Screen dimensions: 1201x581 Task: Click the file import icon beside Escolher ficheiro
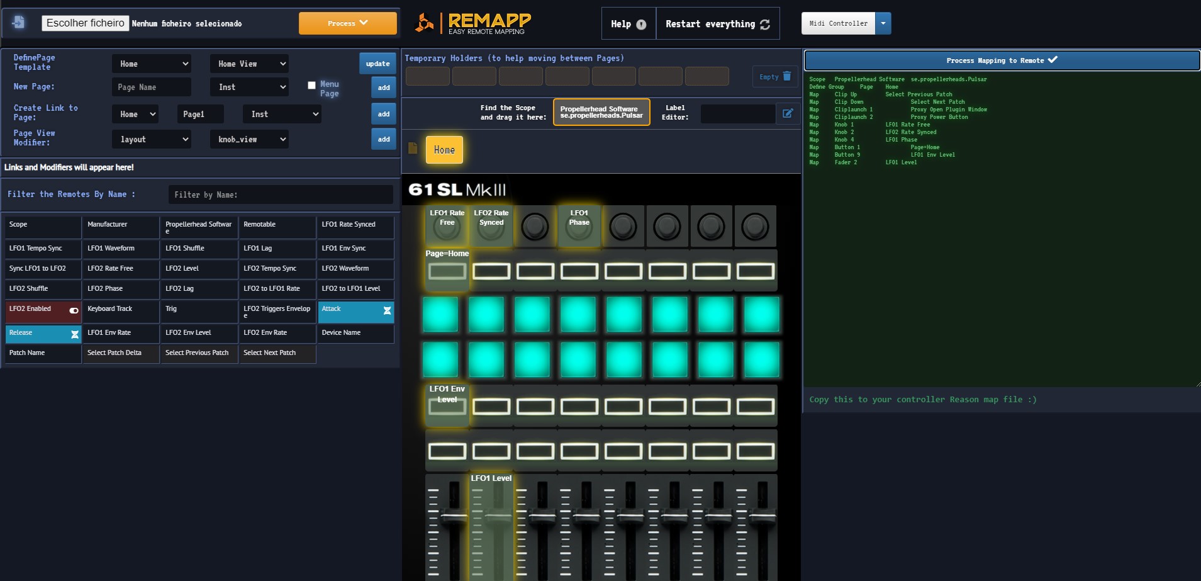pyautogui.click(x=18, y=22)
